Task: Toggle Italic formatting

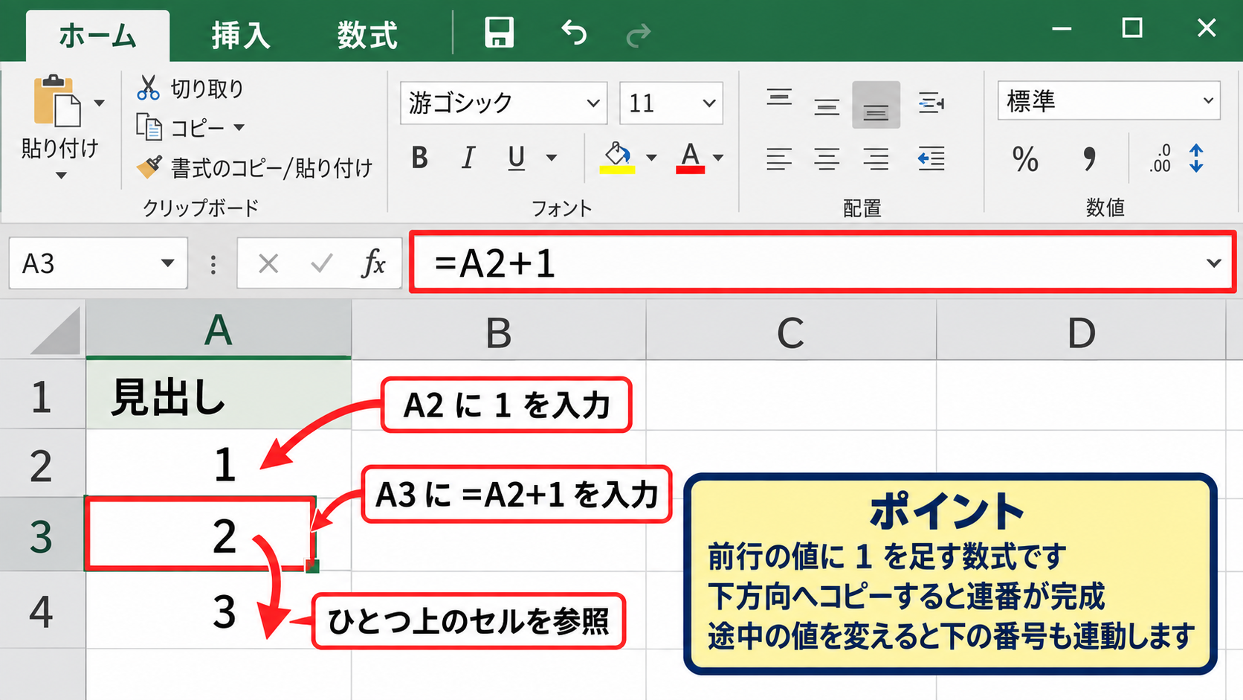Action: tap(468, 158)
